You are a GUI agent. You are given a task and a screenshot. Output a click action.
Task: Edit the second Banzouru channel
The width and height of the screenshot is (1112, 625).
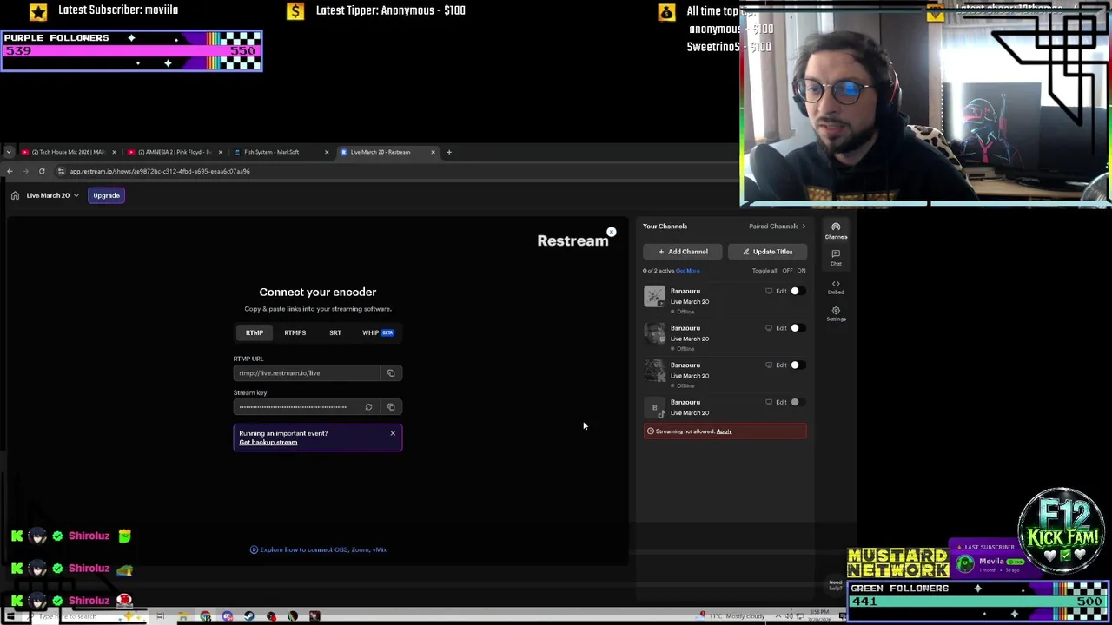pos(781,328)
